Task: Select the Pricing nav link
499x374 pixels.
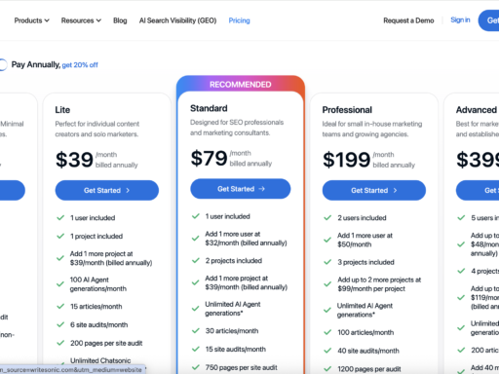Action: pyautogui.click(x=239, y=20)
